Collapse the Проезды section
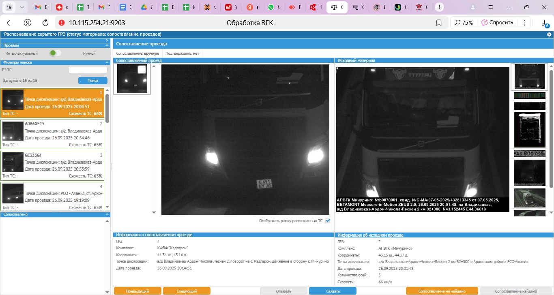Viewport: 554px width, 295px height. [x=107, y=45]
